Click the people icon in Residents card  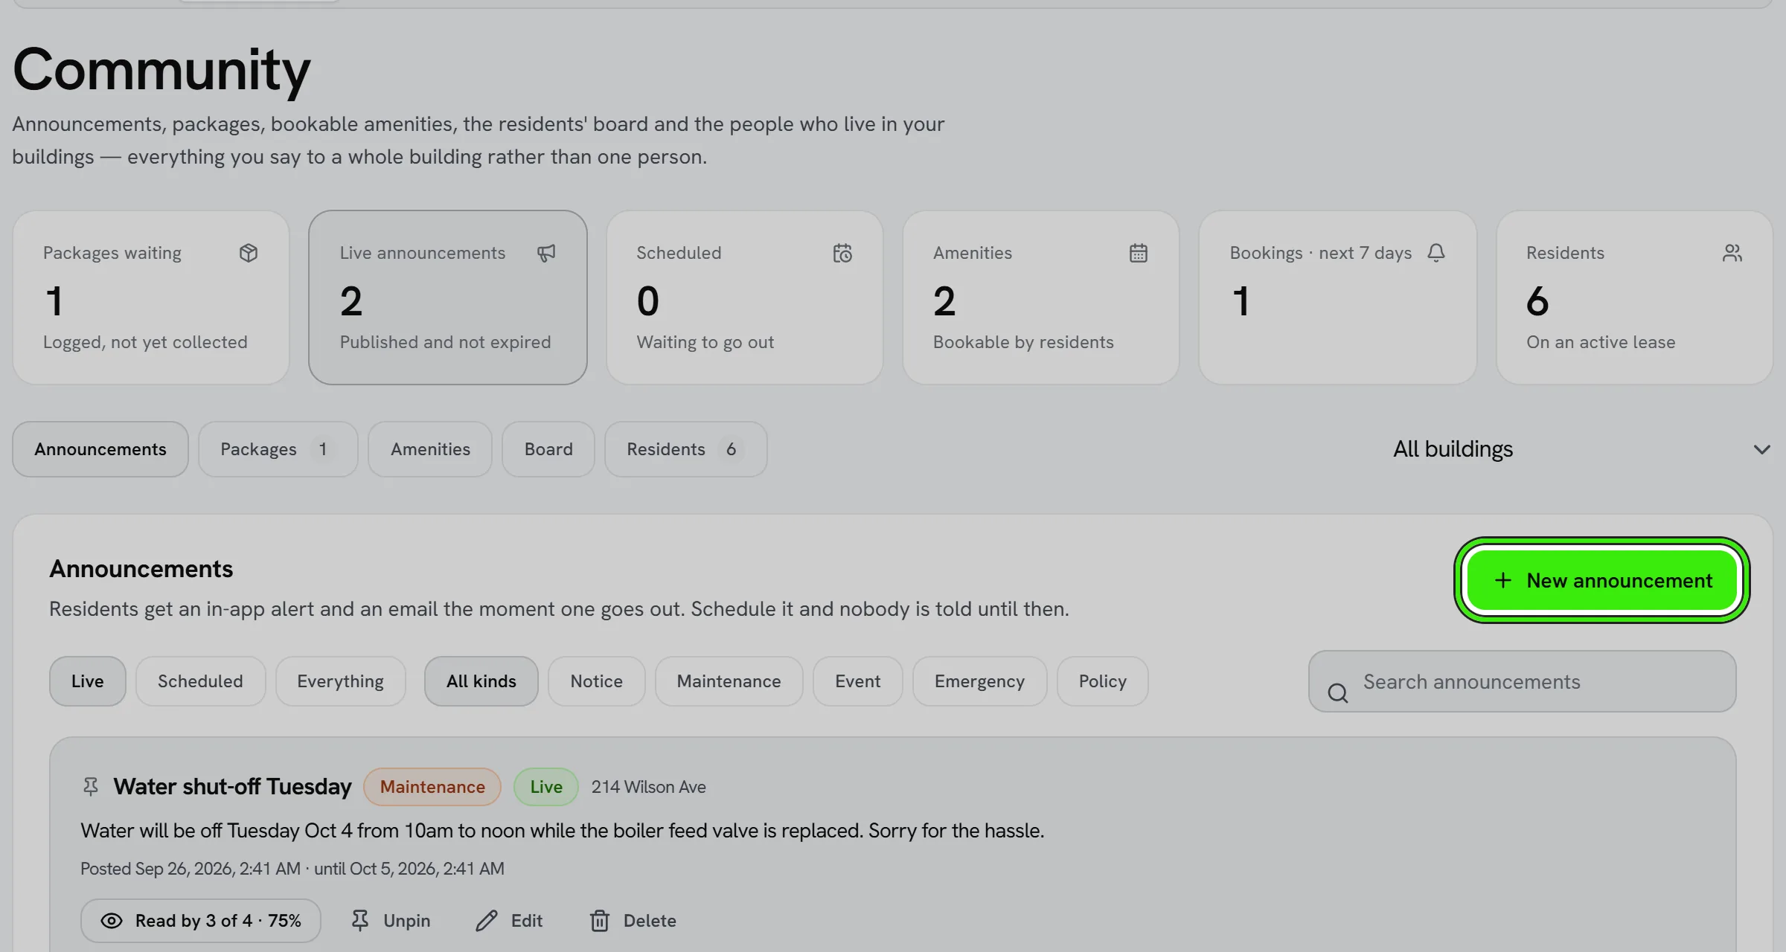(1732, 253)
